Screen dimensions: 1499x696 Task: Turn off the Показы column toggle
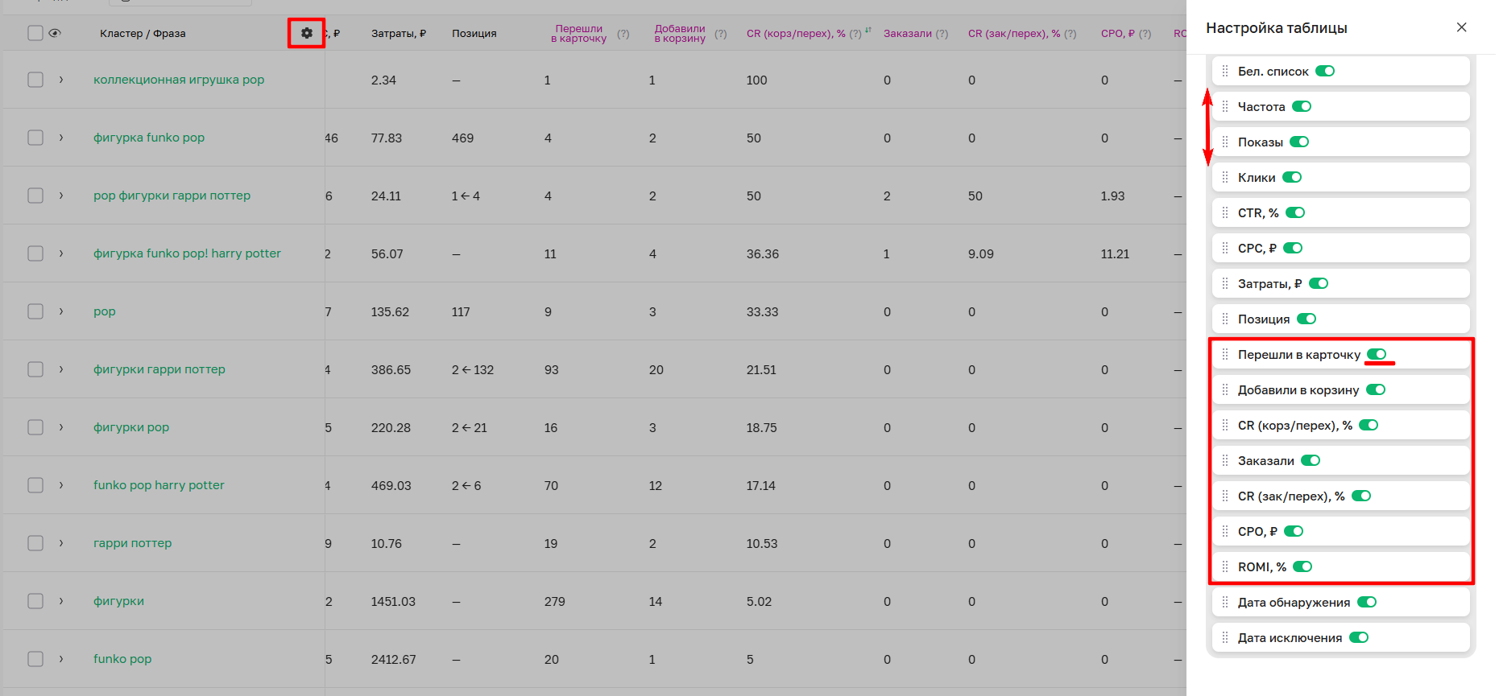(x=1299, y=142)
